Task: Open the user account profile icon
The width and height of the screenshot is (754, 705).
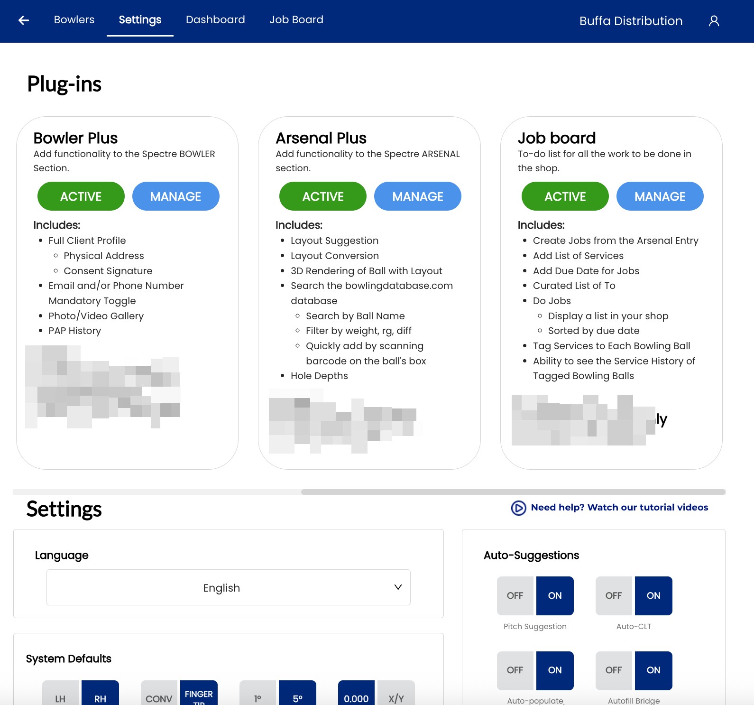Action: click(714, 21)
